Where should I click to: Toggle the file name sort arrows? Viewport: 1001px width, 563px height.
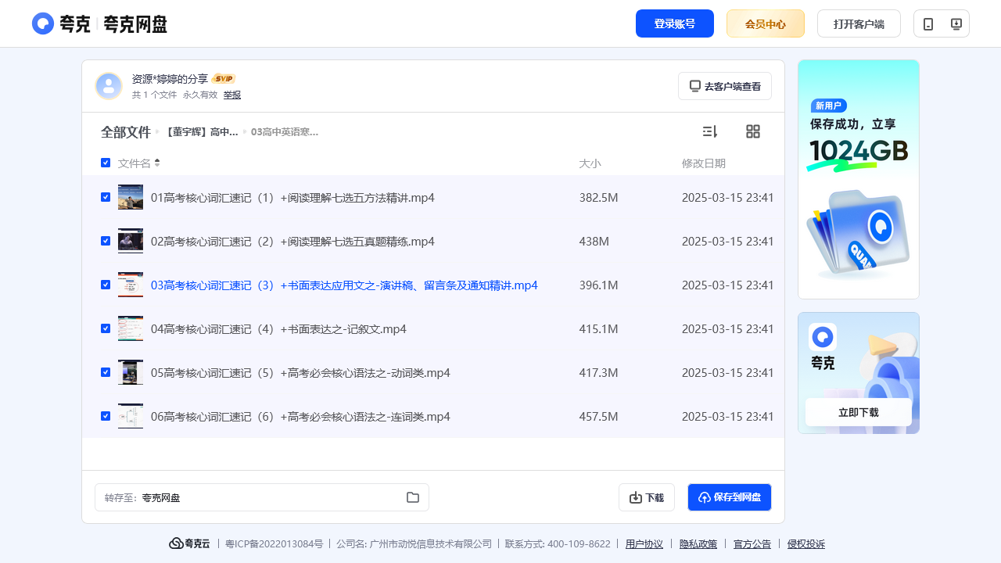(x=157, y=163)
